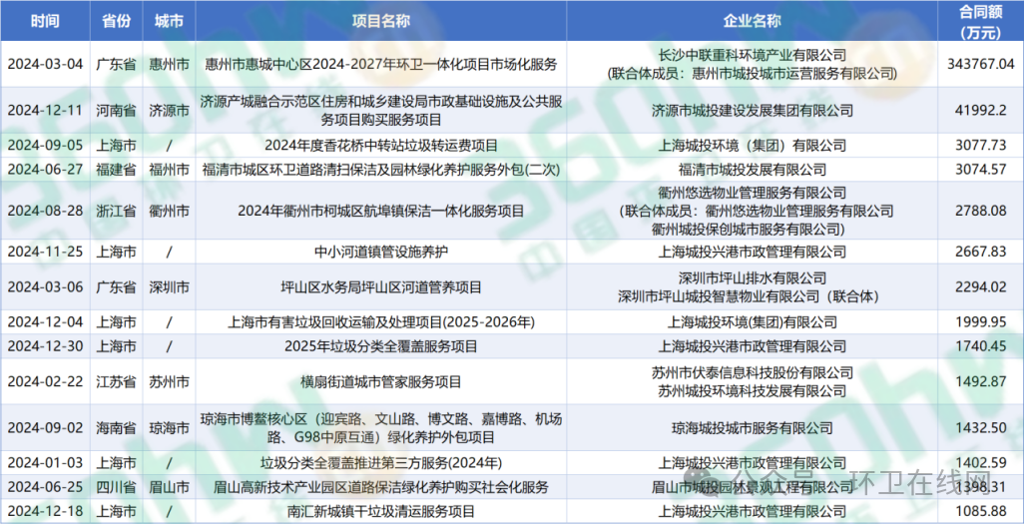Click the 福建省 province cell
This screenshot has width=1024, height=524.
point(115,170)
